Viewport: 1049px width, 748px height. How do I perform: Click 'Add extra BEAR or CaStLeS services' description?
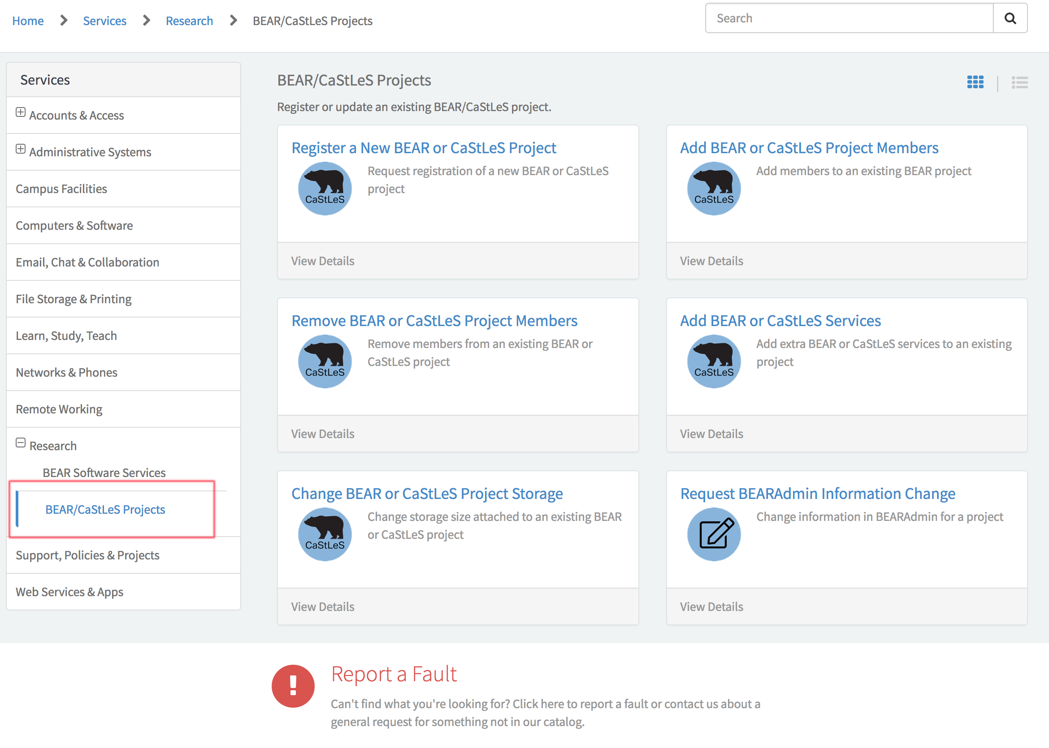[884, 353]
